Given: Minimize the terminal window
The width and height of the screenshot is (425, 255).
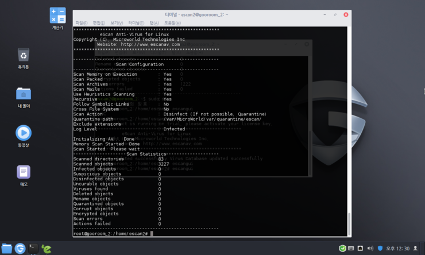Looking at the screenshot, I should click(324, 14).
